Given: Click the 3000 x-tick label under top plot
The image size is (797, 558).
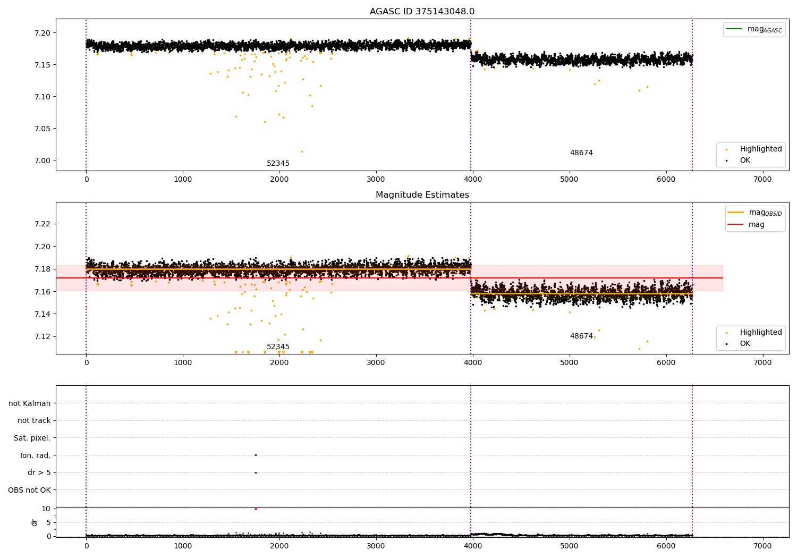Looking at the screenshot, I should (376, 180).
